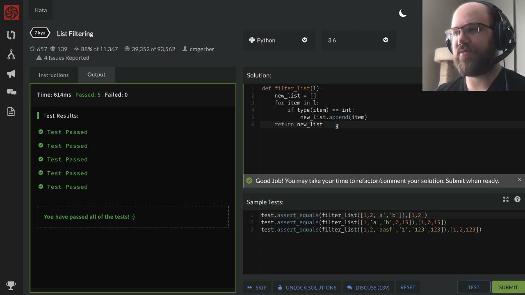The width and height of the screenshot is (525, 295).
Task: Run the tests with TEST button
Action: click(473, 287)
